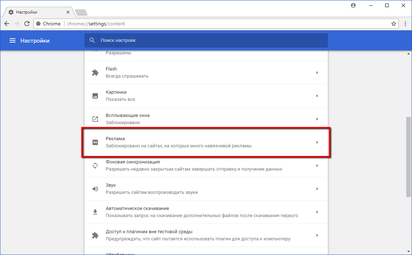Click the Реклама ad icon
Viewport: 412px width, 255px height.
[95, 142]
